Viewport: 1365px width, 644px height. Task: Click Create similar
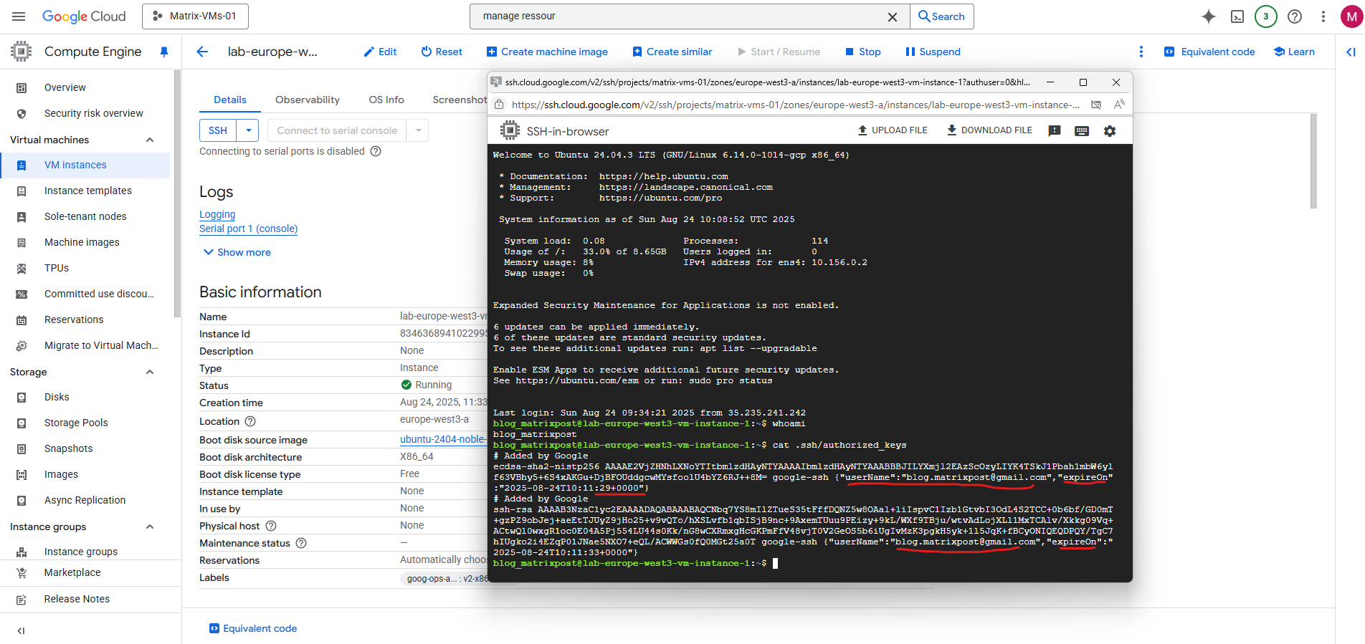click(x=672, y=52)
